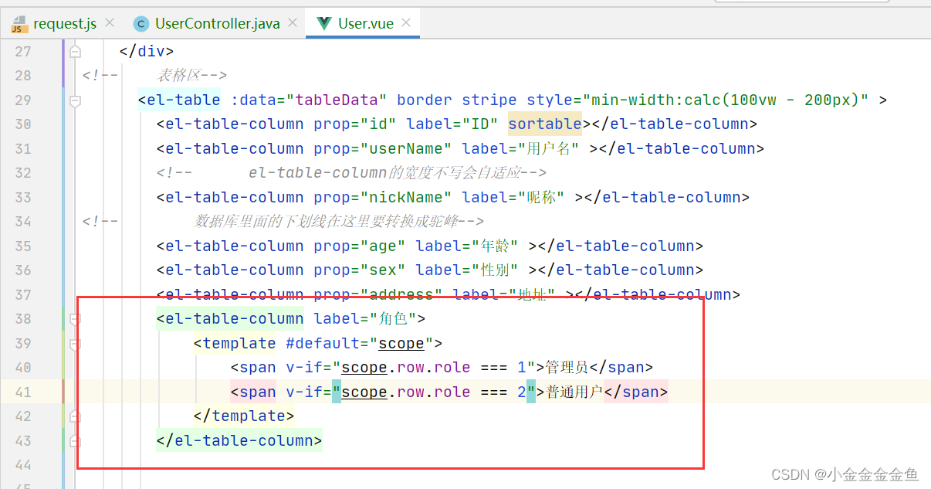Click line number 44 in the gutter
This screenshot has width=931, height=489.
[23, 465]
